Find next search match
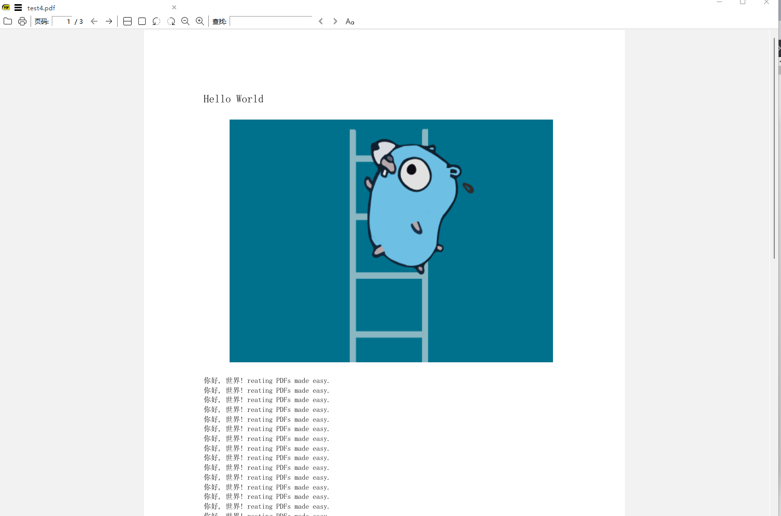 point(335,21)
